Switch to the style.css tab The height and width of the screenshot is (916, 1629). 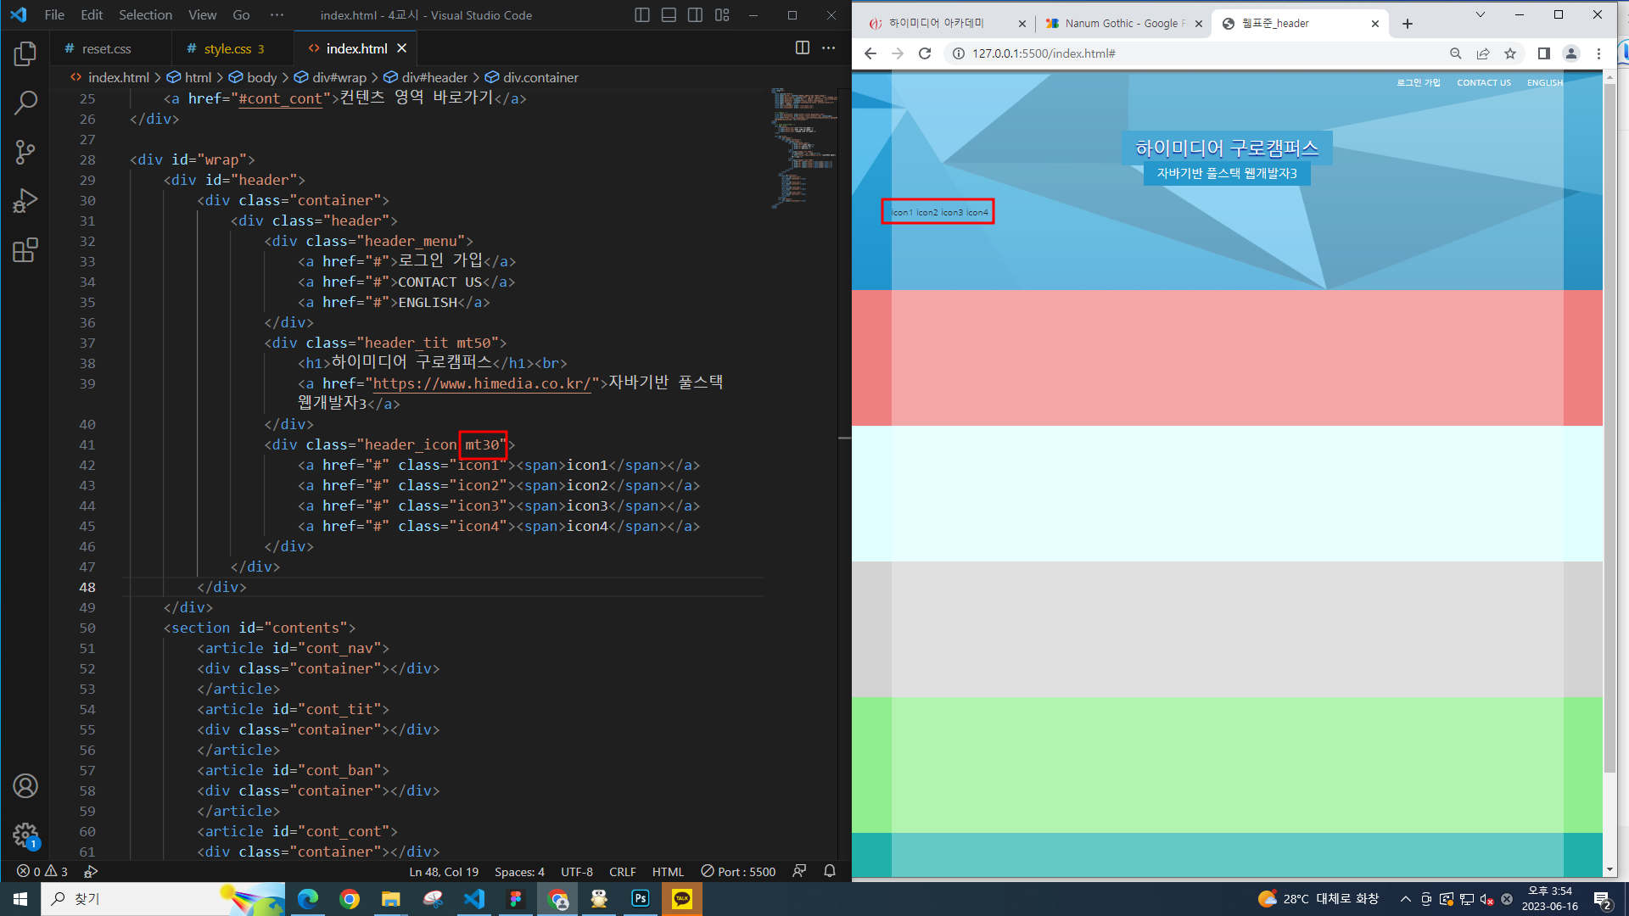coord(227,49)
